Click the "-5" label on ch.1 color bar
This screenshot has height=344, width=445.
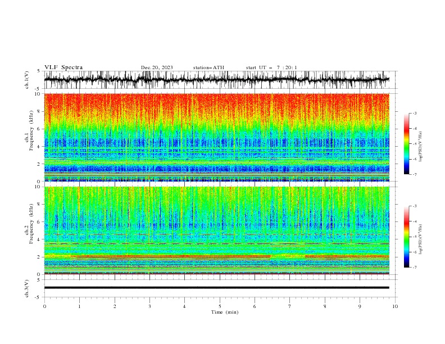[x=415, y=144]
